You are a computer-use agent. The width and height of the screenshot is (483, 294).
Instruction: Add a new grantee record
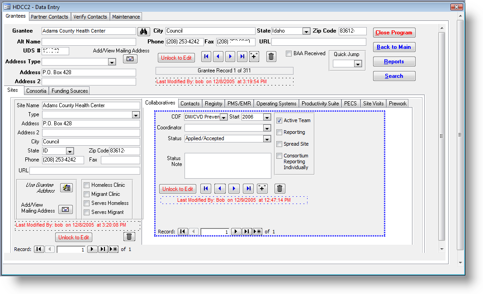tap(254, 57)
